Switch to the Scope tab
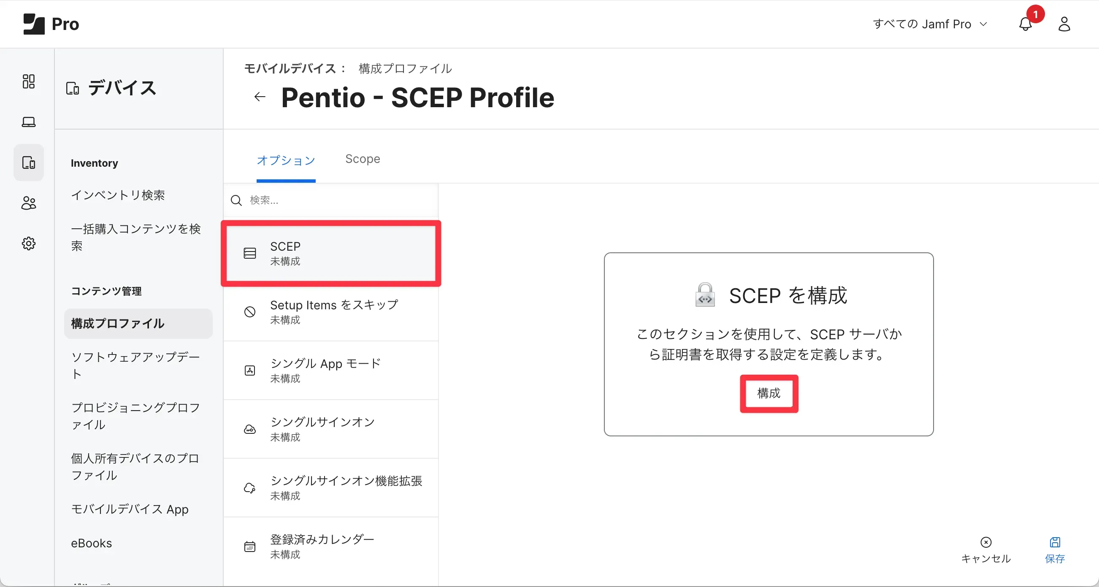Screen dimensions: 1099x587 362,159
